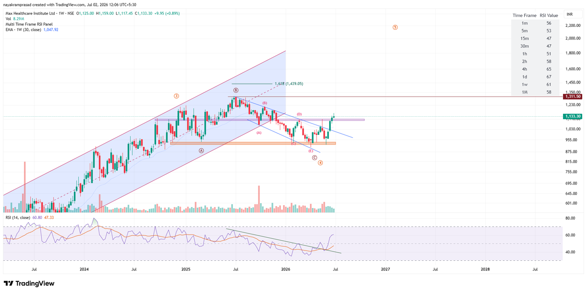The width and height of the screenshot is (587, 293).
Task: Click the RSI orange value 47.33
Action: [48, 217]
